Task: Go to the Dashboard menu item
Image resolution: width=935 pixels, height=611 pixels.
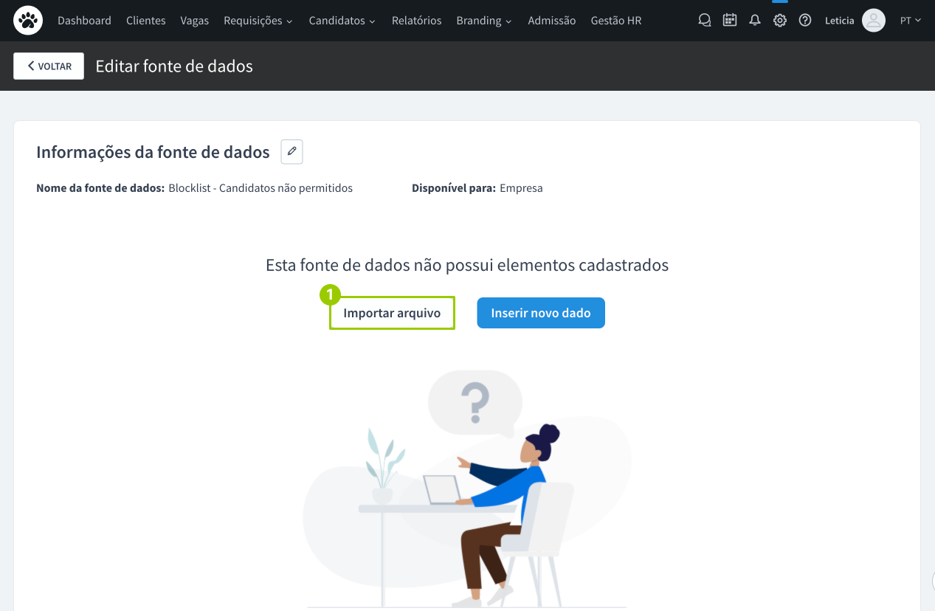Action: (84, 21)
